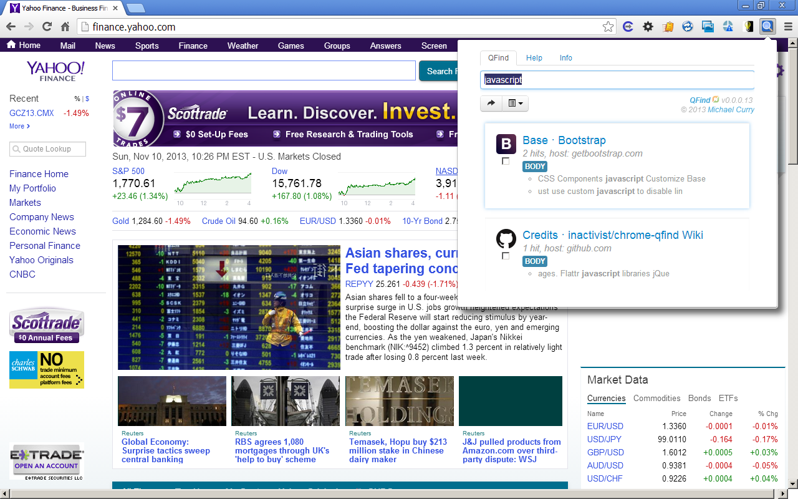Switch to the Help tab in QFind

point(534,58)
